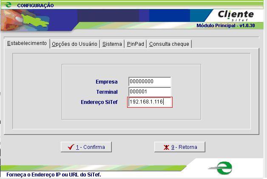Click the red checkmark icon on Confirma
Viewport: 267px width, 179px height.
[x=71, y=147]
